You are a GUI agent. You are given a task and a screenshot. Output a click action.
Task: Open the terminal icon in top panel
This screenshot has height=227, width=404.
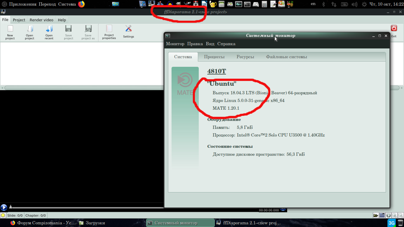click(x=247, y=4)
